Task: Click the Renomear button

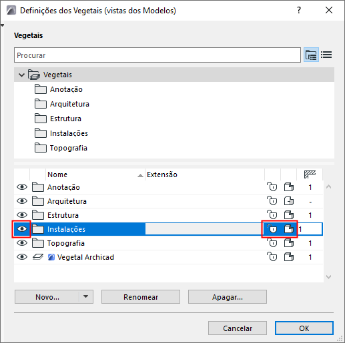Action: point(141,296)
